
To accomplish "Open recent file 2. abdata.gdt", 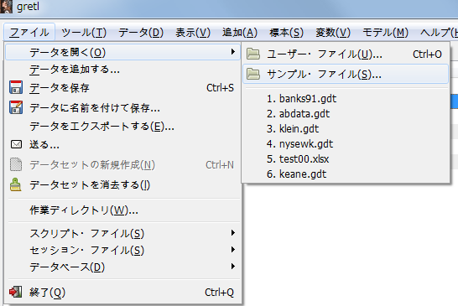I will (x=346, y=114).
